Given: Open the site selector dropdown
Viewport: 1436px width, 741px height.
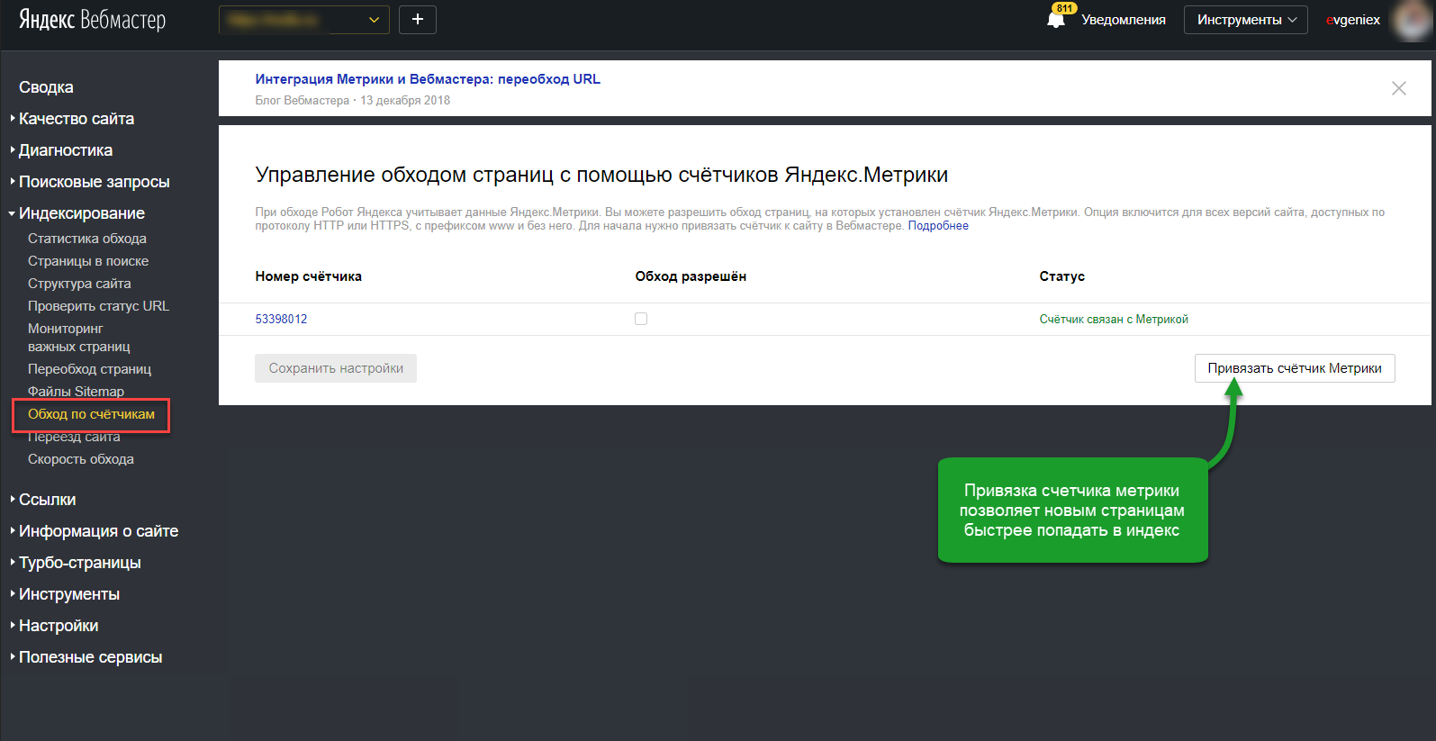Looking at the screenshot, I should click(x=304, y=20).
